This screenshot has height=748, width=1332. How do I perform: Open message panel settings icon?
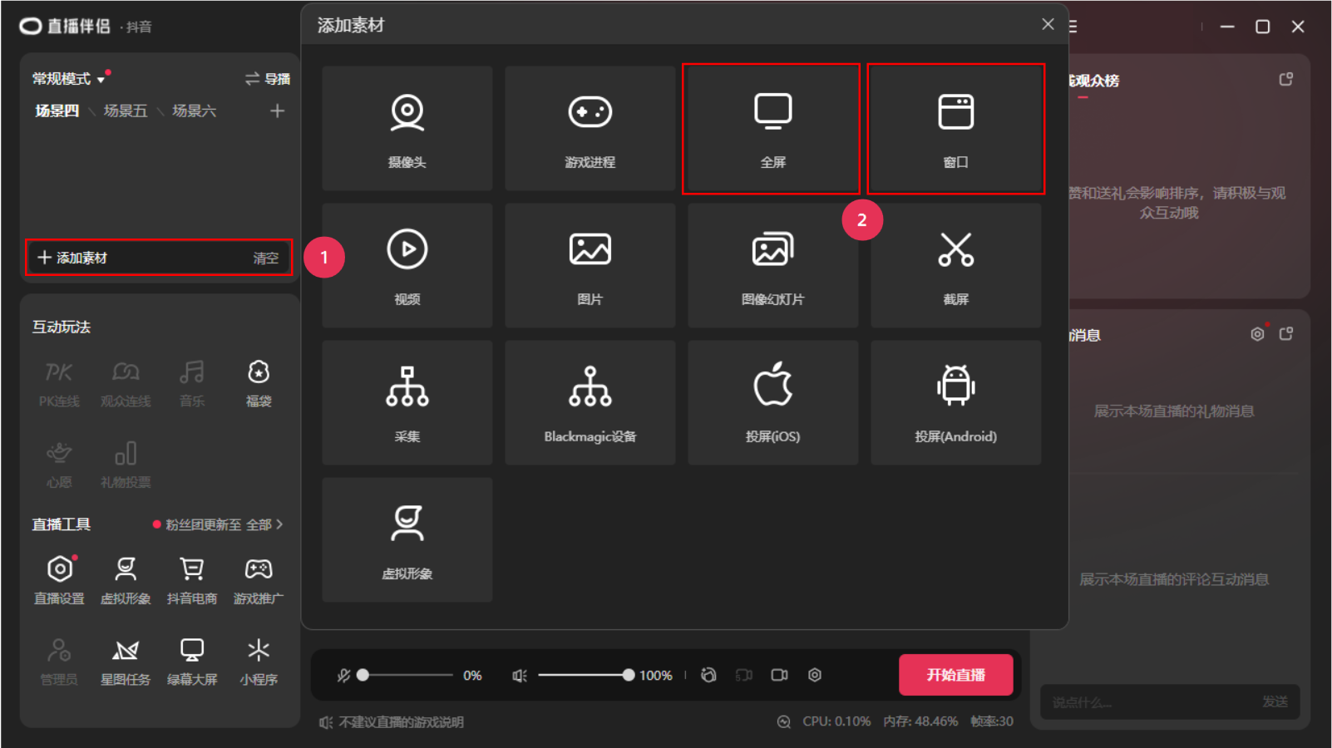tap(1257, 334)
